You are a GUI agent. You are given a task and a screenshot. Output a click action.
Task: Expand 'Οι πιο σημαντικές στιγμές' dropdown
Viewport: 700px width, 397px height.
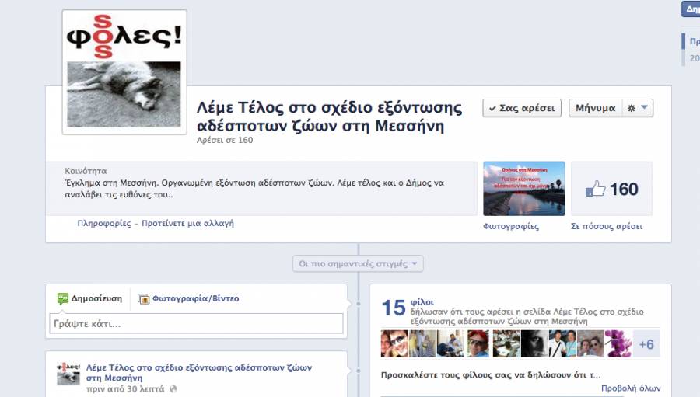(x=359, y=263)
